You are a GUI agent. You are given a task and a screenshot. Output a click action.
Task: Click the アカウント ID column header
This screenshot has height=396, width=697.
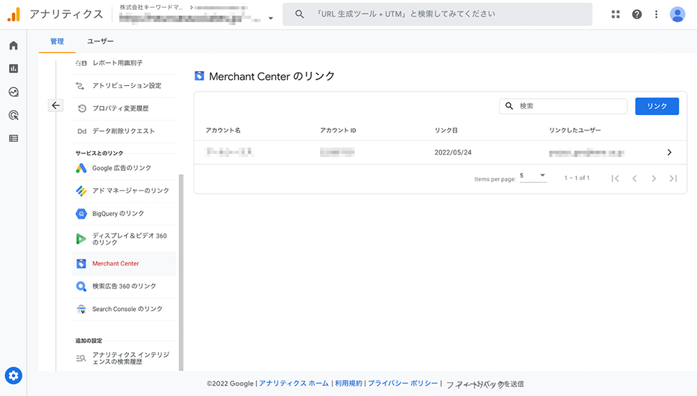[x=338, y=130]
